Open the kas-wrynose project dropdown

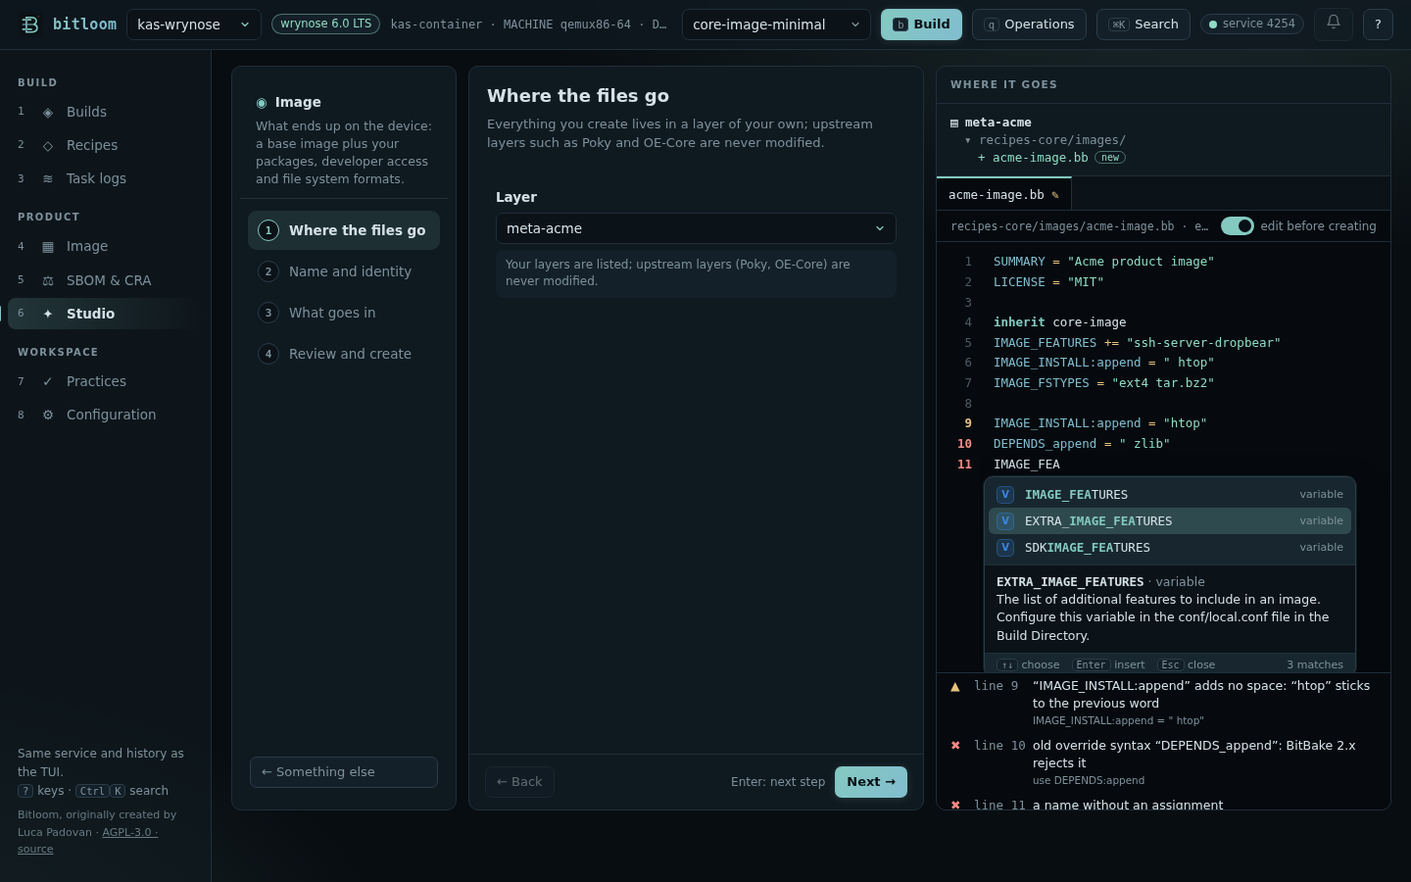194,24
